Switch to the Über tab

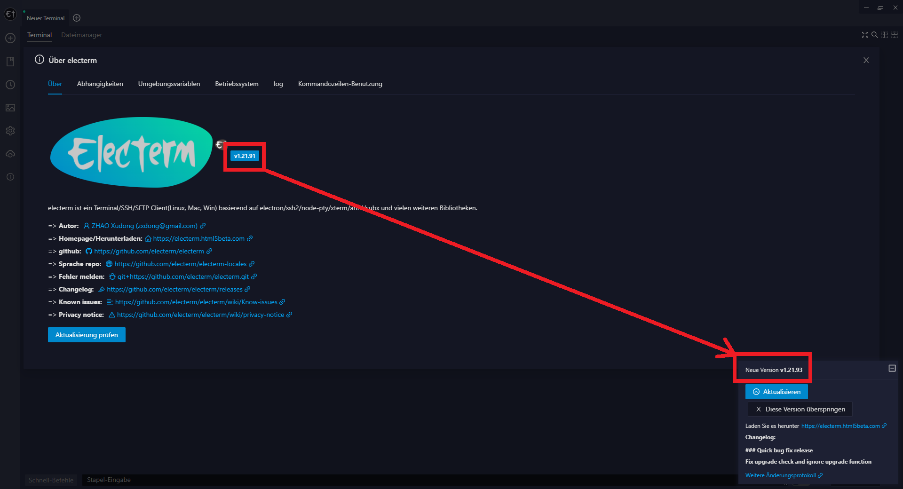coord(55,84)
